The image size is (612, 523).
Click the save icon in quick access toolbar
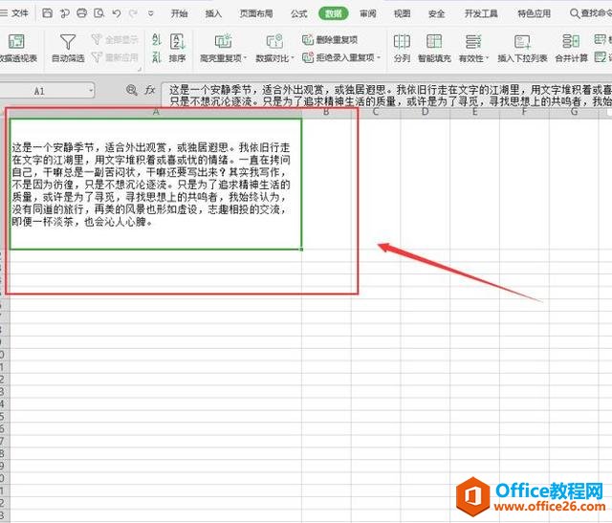(47, 13)
